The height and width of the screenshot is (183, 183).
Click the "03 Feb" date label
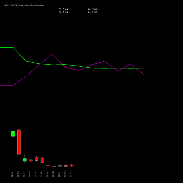pyautogui.click(x=24, y=174)
